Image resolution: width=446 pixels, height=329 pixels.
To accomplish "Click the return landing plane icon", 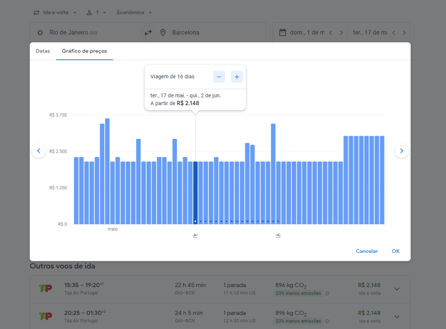I will 278,235.
